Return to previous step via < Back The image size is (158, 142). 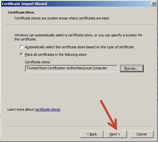point(92,134)
